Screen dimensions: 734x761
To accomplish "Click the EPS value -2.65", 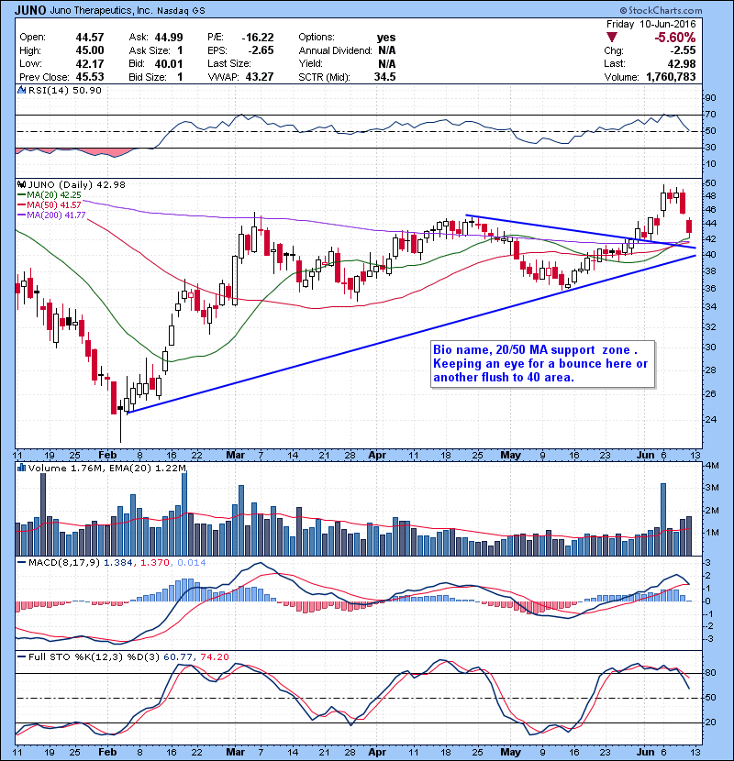I will pos(261,50).
